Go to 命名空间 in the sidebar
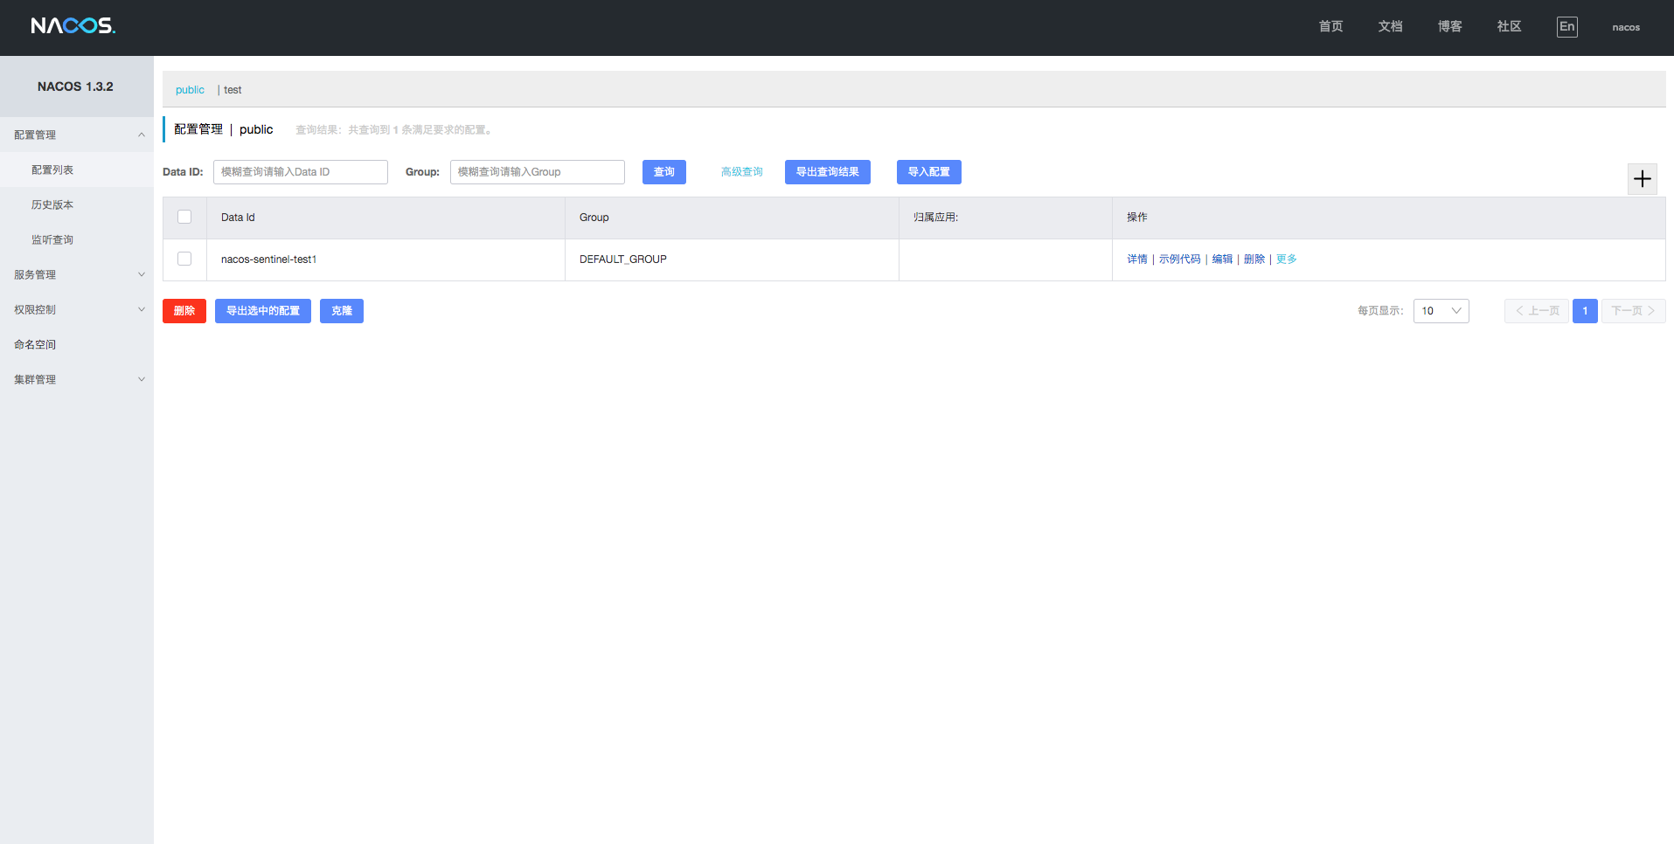Image resolution: width=1674 pixels, height=844 pixels. [x=35, y=344]
